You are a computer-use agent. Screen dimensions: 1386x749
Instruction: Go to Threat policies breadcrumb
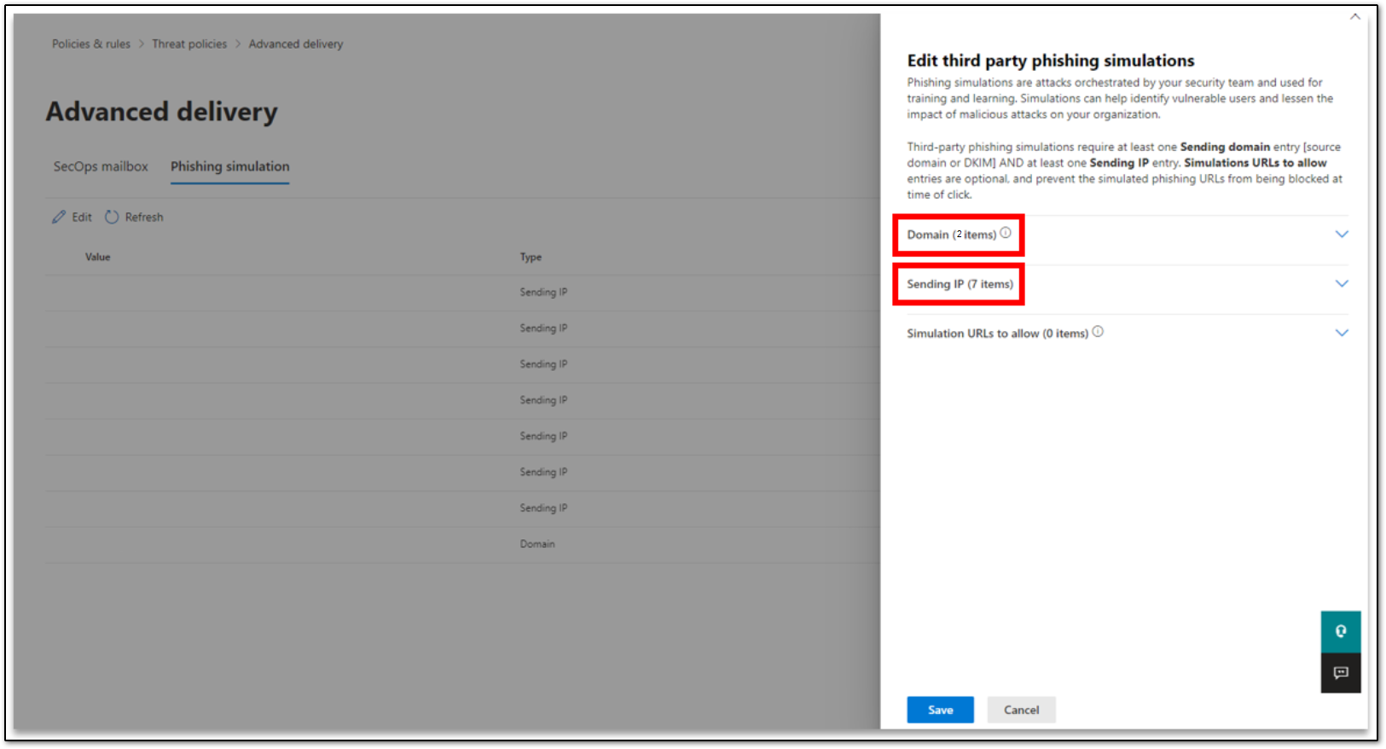tap(189, 44)
